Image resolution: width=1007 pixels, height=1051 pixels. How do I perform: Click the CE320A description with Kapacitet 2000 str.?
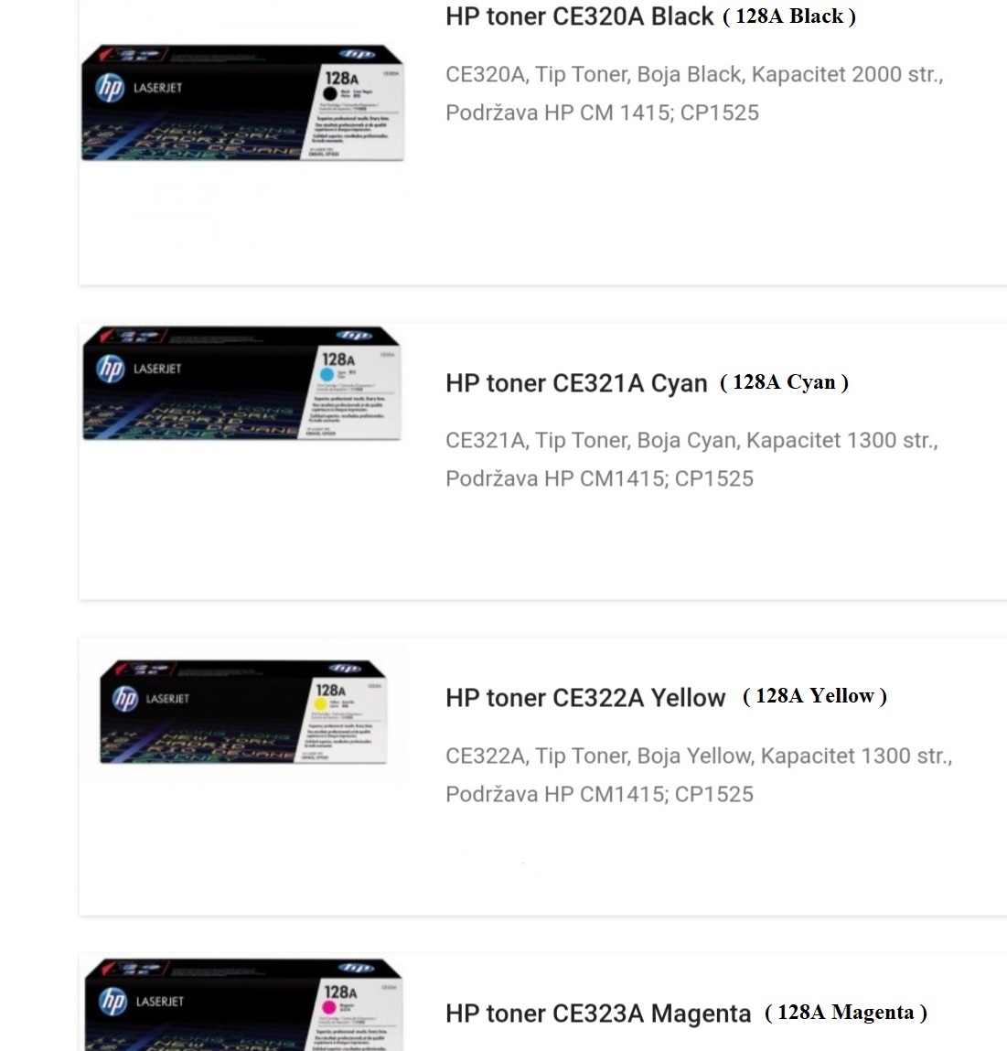[x=694, y=93]
